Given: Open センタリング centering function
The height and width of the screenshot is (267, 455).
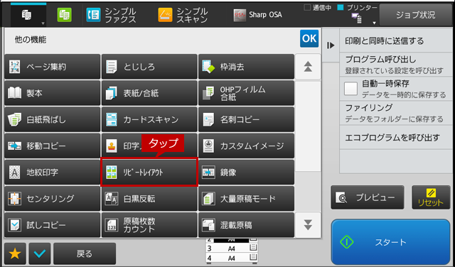Looking at the screenshot, I should click(x=52, y=199).
